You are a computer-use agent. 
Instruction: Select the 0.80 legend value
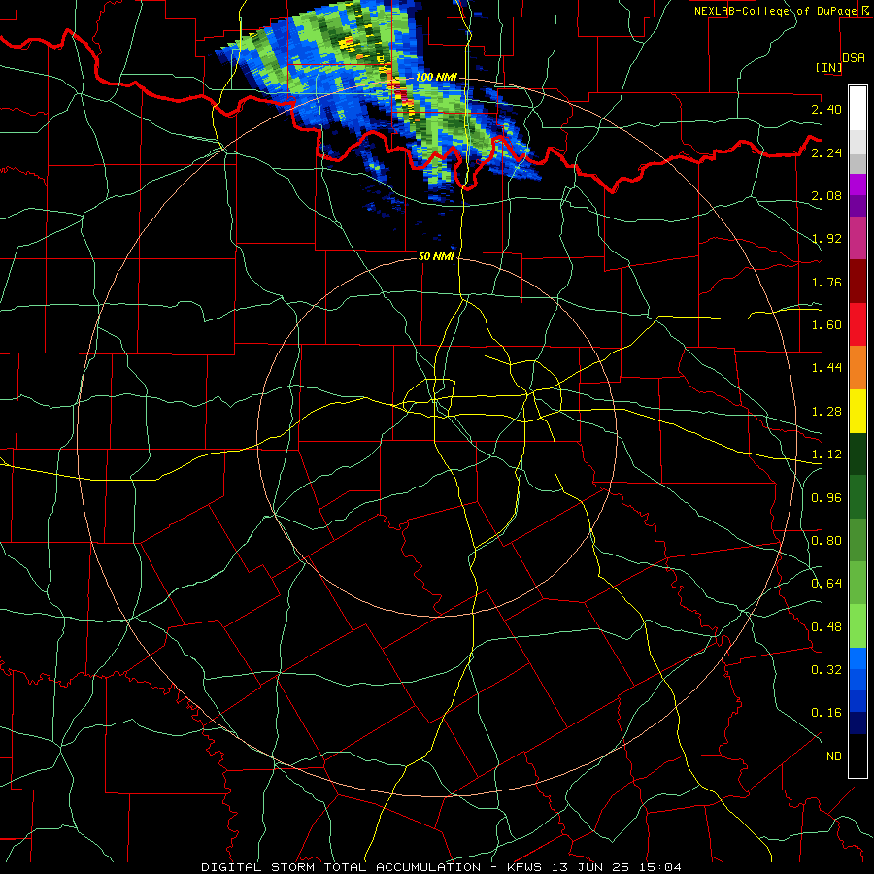(826, 541)
